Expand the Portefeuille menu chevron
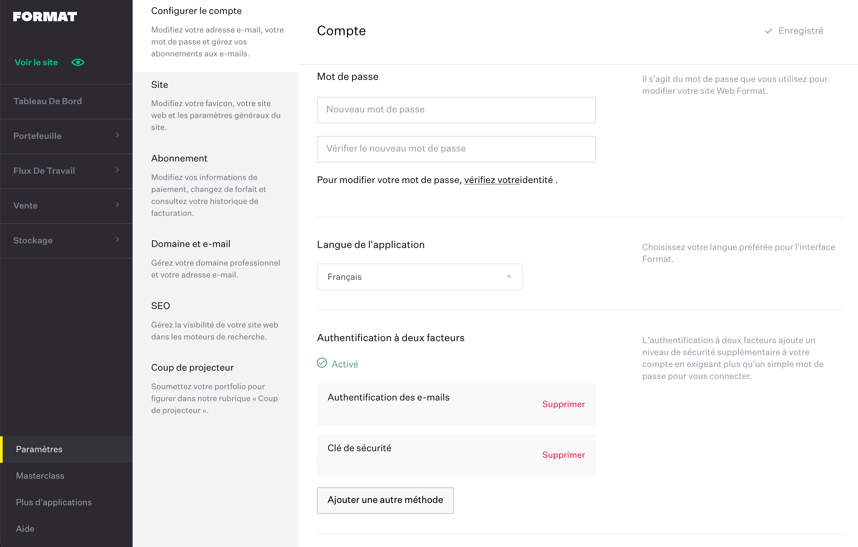This screenshot has height=547, width=858. tap(117, 135)
